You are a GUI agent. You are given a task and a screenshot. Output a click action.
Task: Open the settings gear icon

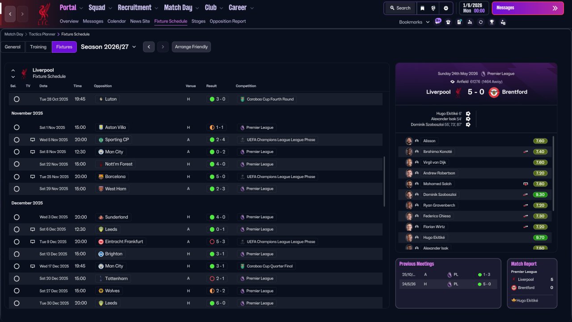446,8
